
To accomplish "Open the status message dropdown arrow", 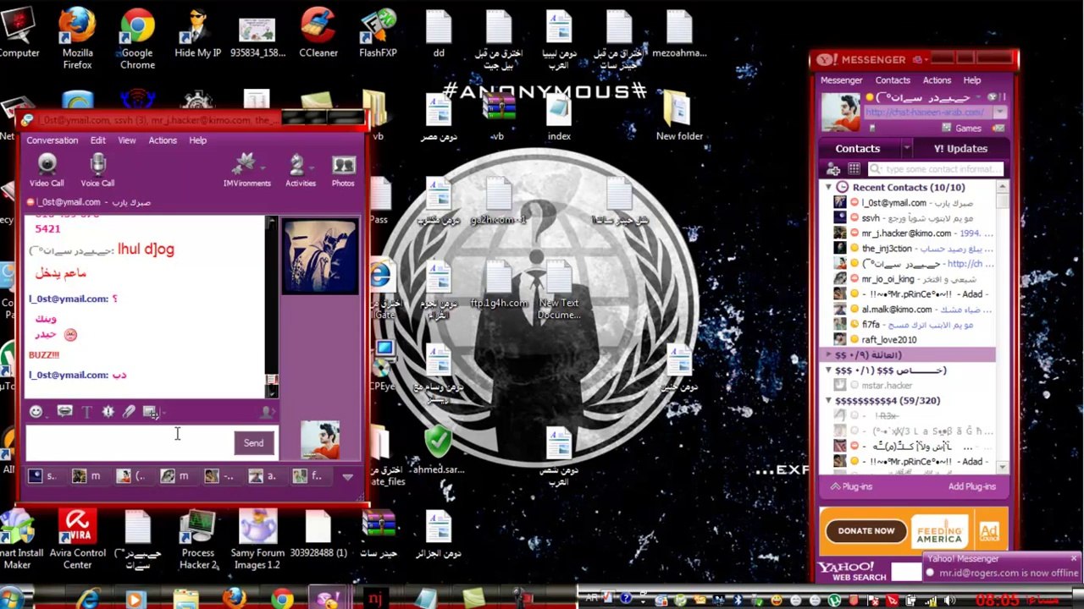I will [1000, 112].
